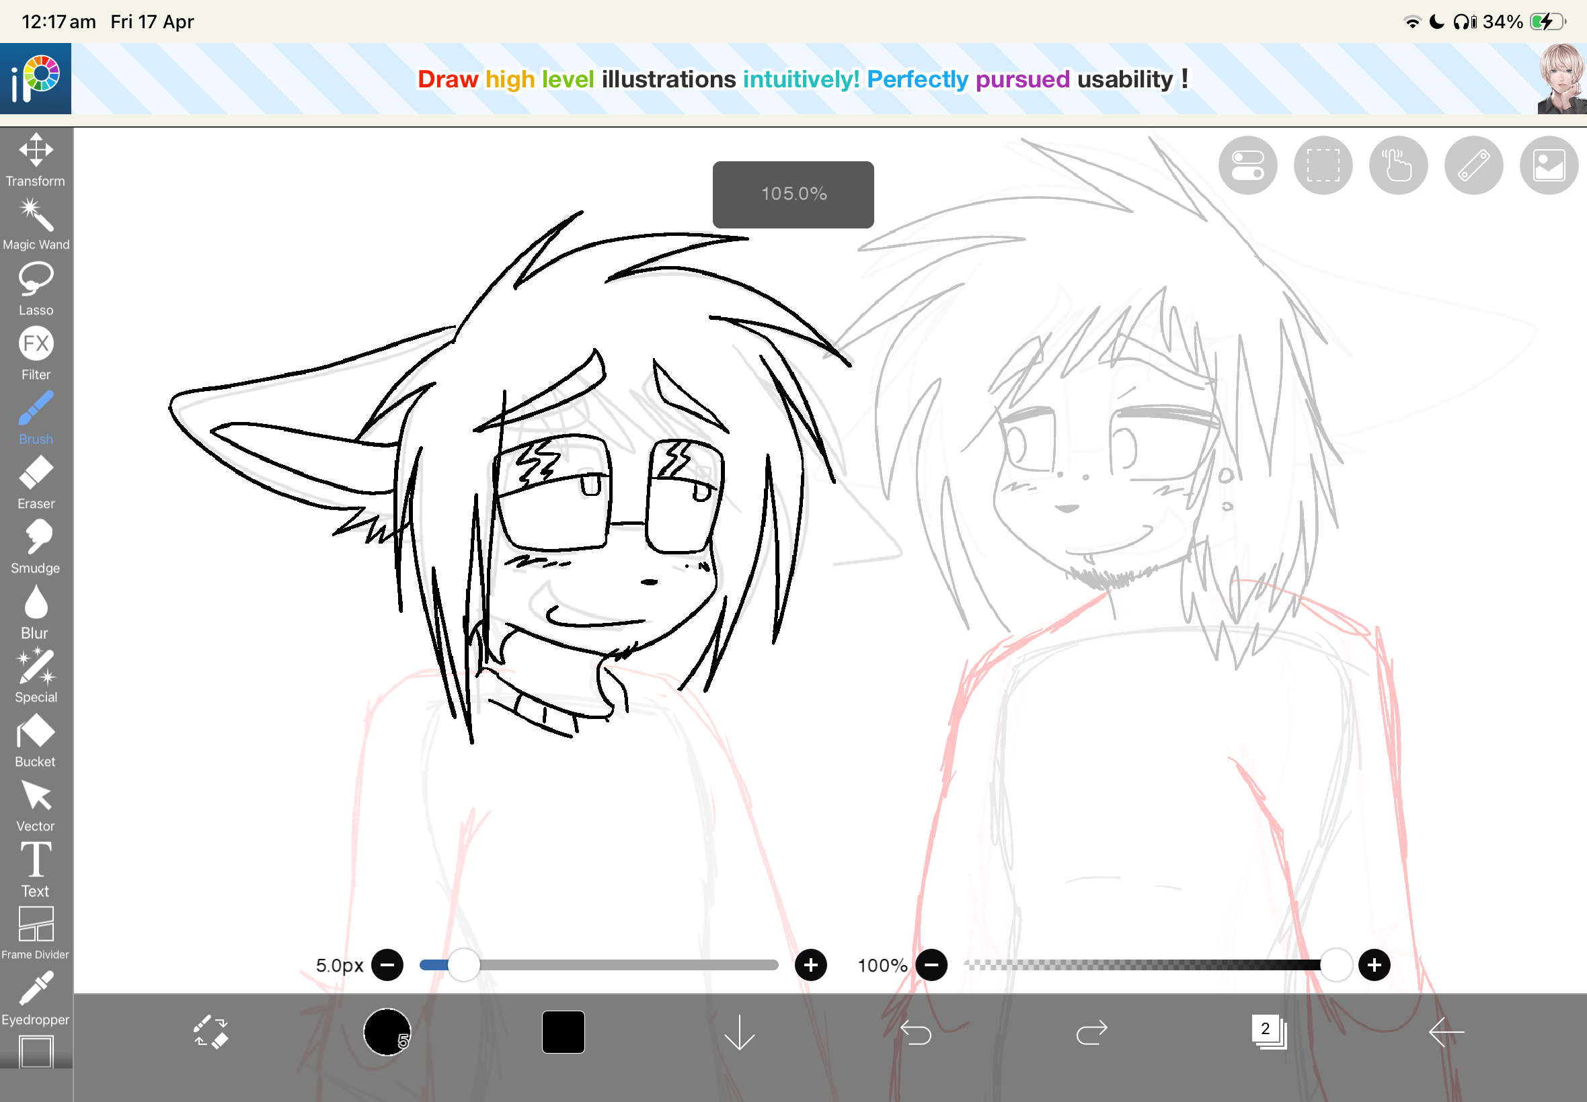Select the Transform tool

tap(36, 159)
